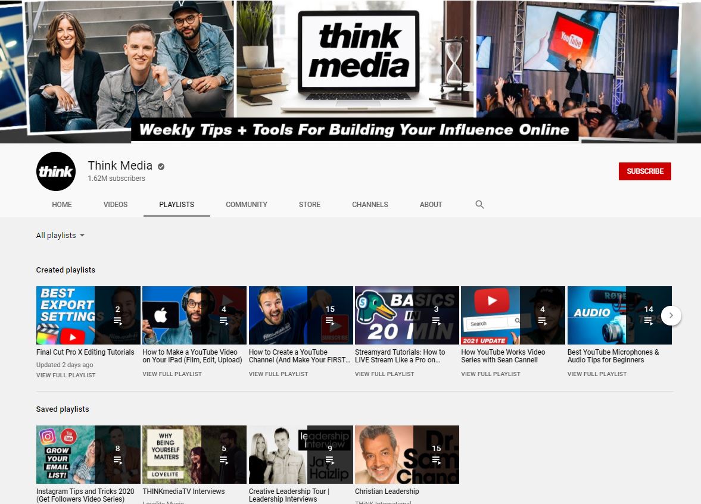
Task: Switch to the VIDEOS tab
Action: coord(115,204)
